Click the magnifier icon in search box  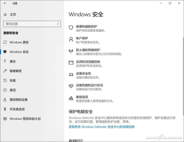tap(58, 24)
